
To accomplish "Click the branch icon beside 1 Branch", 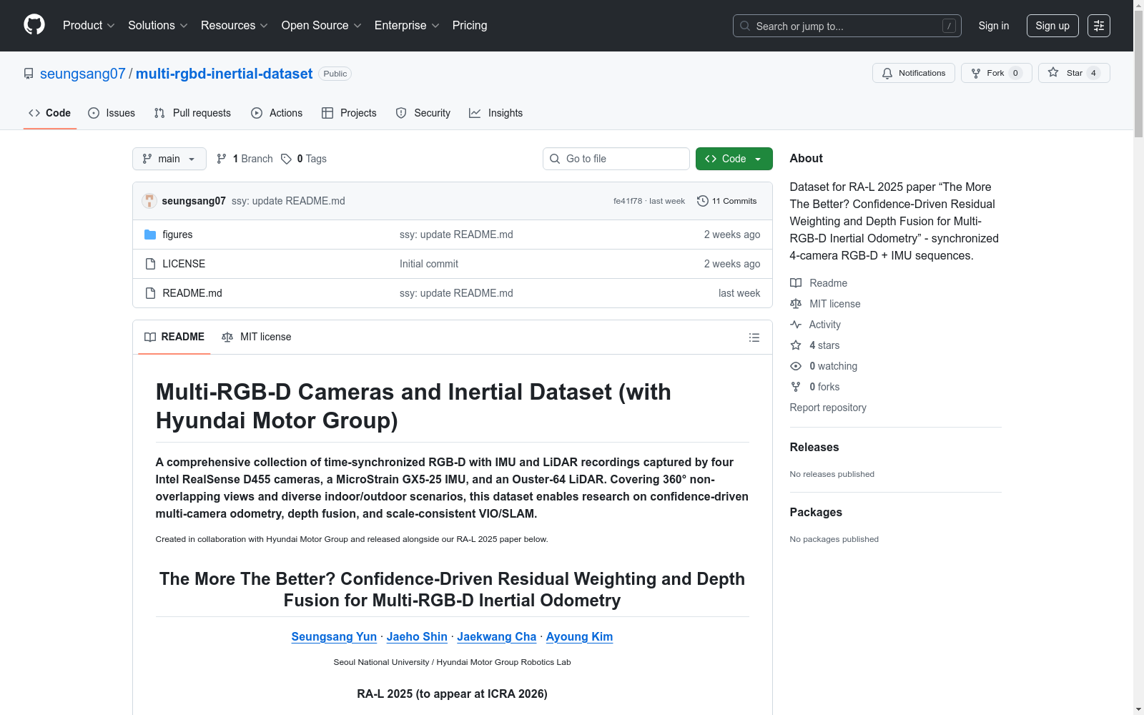I will click(x=222, y=159).
